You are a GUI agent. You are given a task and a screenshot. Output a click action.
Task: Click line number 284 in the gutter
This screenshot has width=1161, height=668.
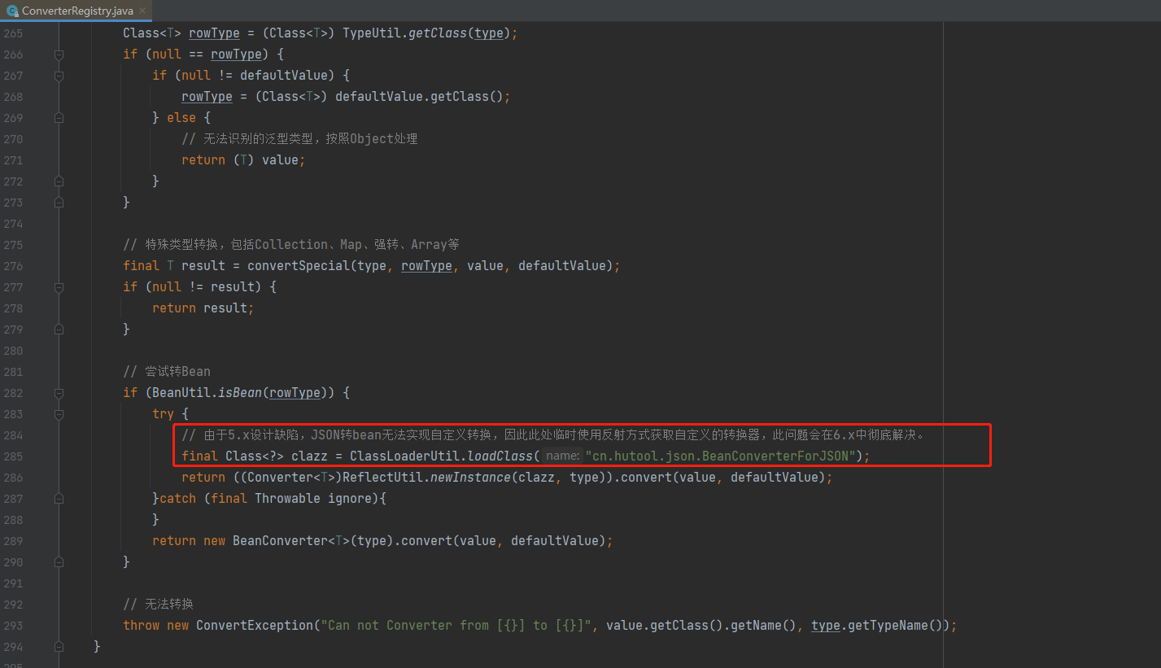pyautogui.click(x=13, y=434)
